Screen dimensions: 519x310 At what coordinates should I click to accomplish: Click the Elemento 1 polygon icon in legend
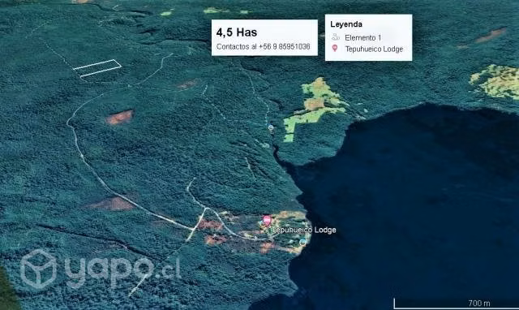[336, 37]
